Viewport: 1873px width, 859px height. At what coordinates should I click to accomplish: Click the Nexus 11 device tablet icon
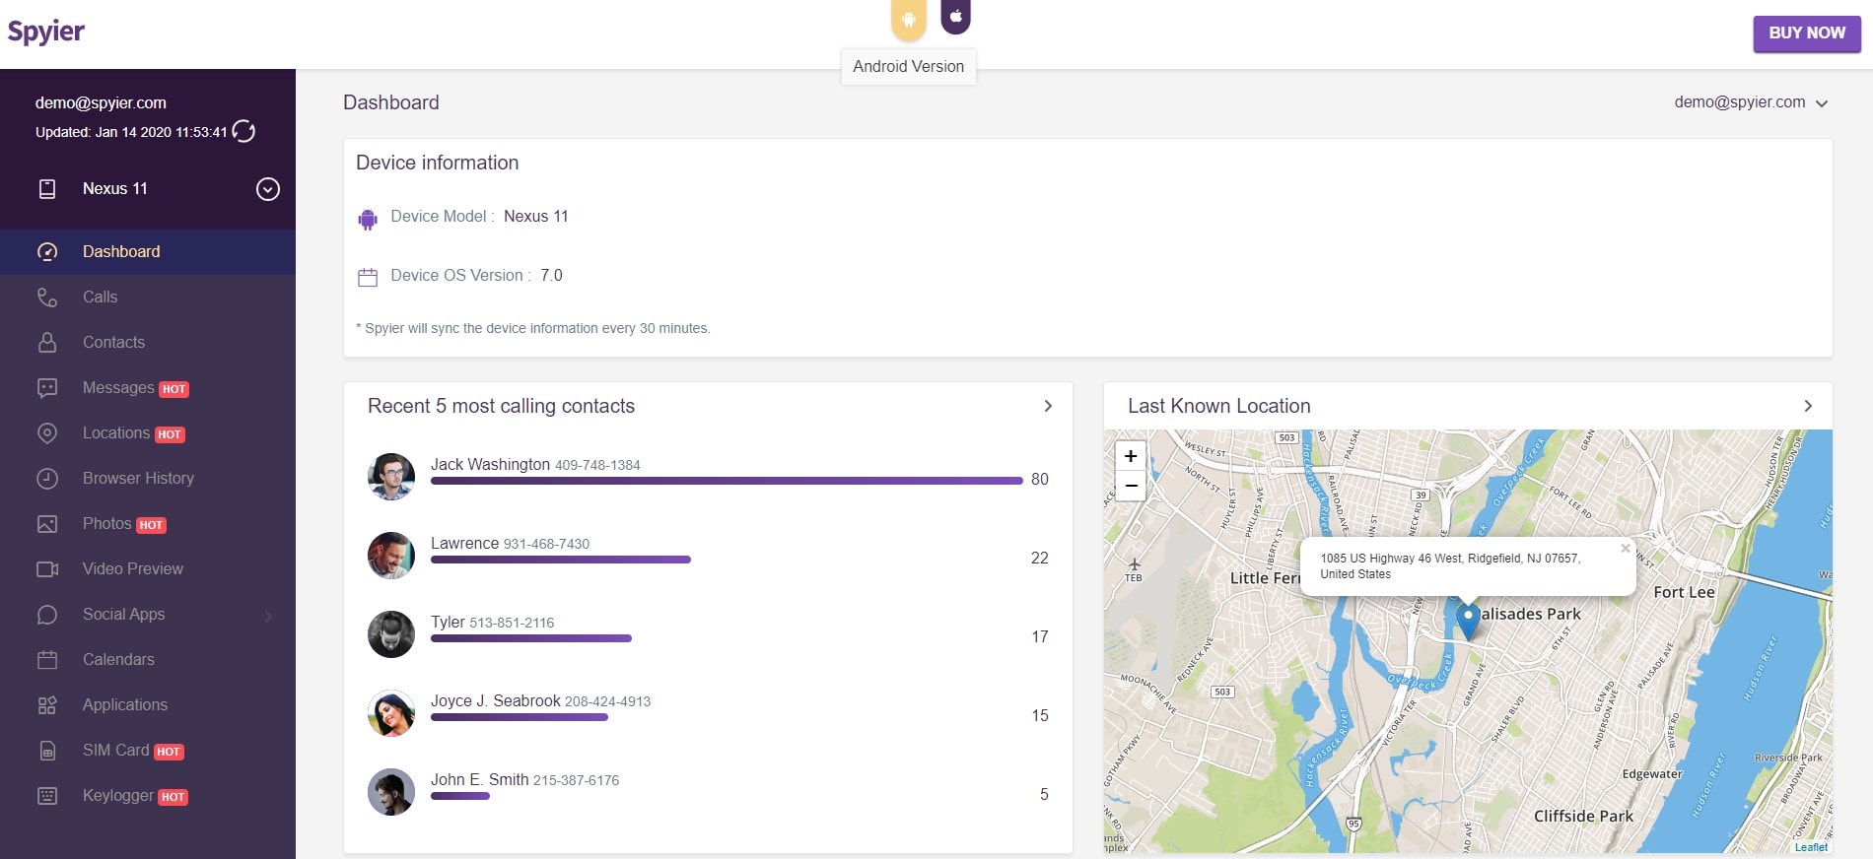click(x=47, y=189)
